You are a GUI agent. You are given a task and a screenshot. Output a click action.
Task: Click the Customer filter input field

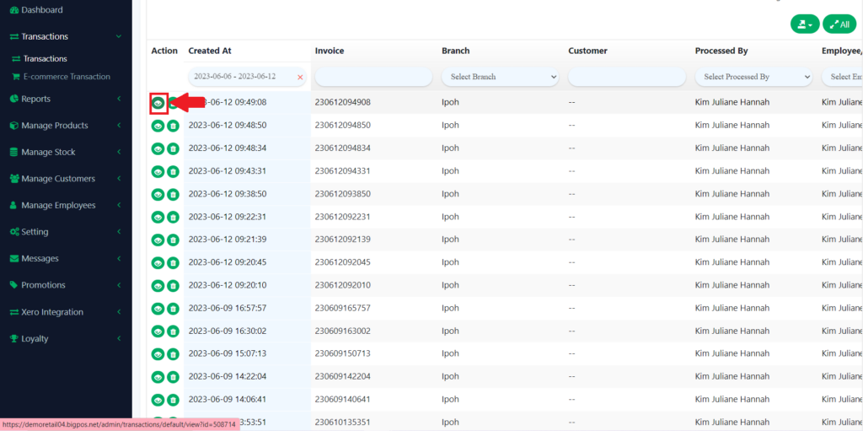click(x=626, y=77)
